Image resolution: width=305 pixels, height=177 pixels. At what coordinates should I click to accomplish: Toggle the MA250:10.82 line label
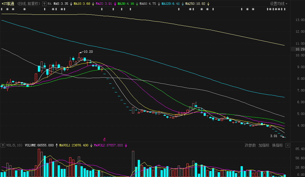195,4
